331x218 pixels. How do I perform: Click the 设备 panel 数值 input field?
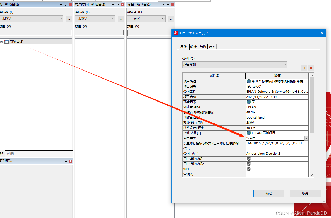(x=151, y=33)
